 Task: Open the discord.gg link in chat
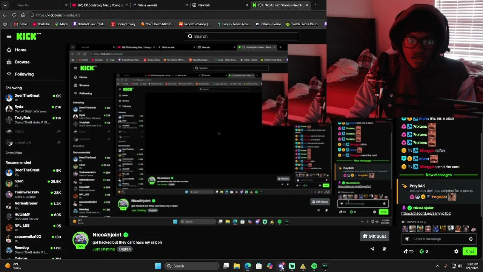[x=426, y=213]
